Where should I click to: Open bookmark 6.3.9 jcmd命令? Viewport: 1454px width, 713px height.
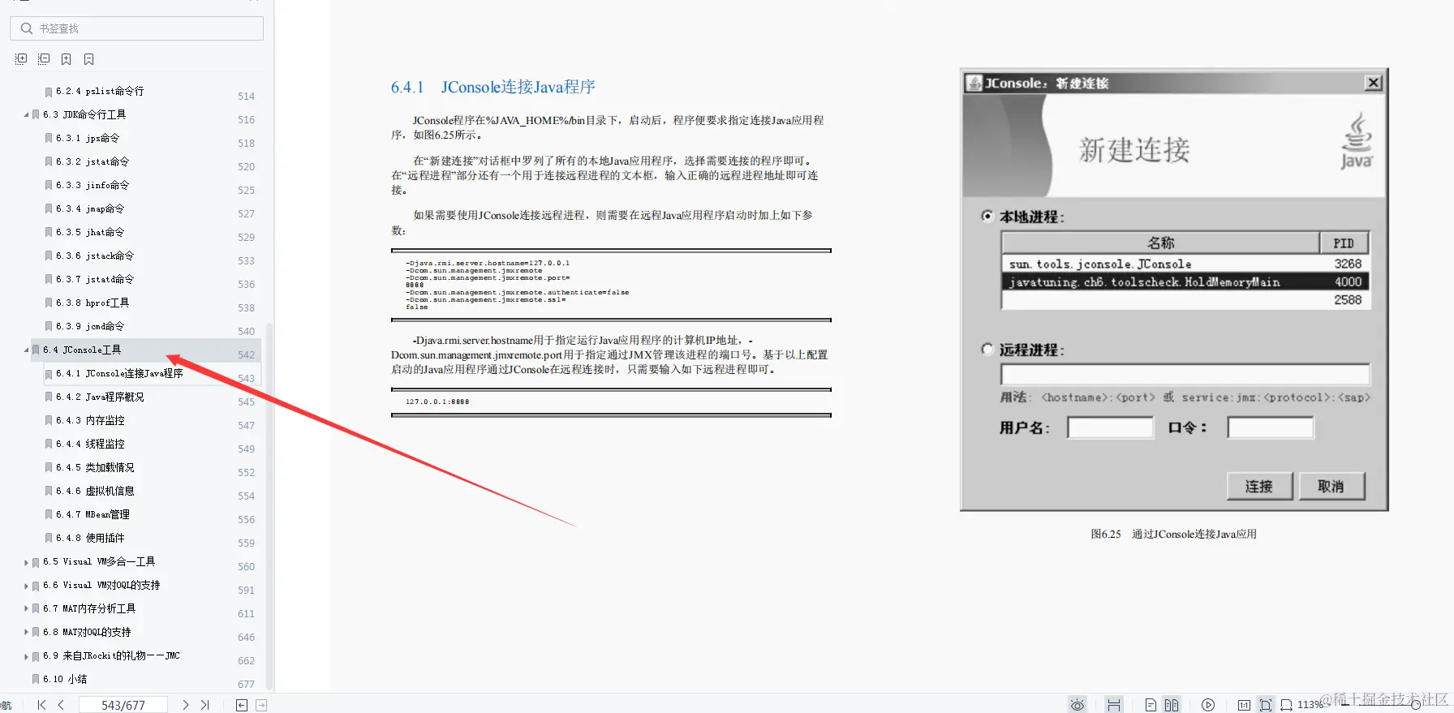90,326
